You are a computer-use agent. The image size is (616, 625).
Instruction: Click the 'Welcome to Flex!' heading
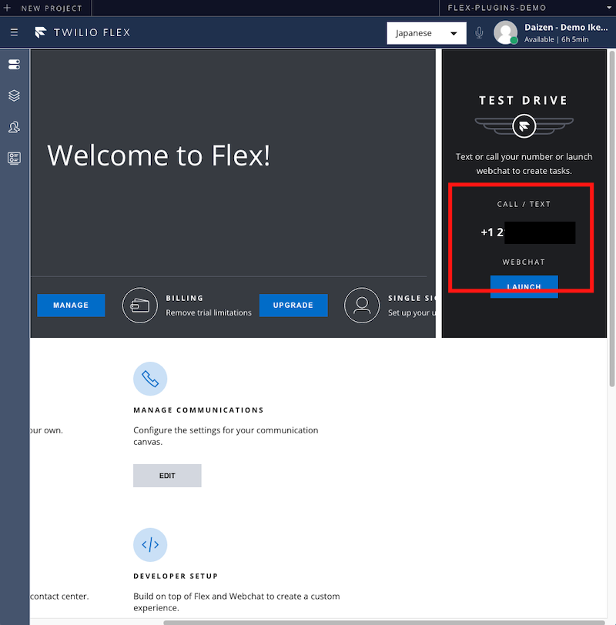coord(159,155)
